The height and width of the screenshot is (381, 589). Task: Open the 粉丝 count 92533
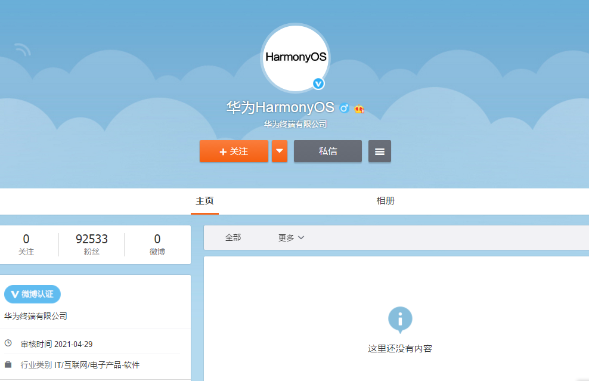point(92,244)
